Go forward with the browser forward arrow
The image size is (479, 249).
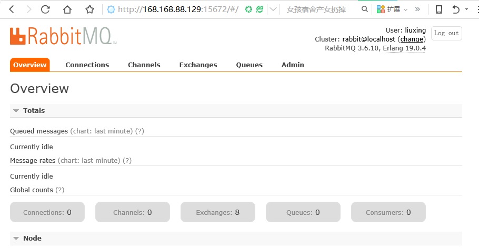[29, 9]
